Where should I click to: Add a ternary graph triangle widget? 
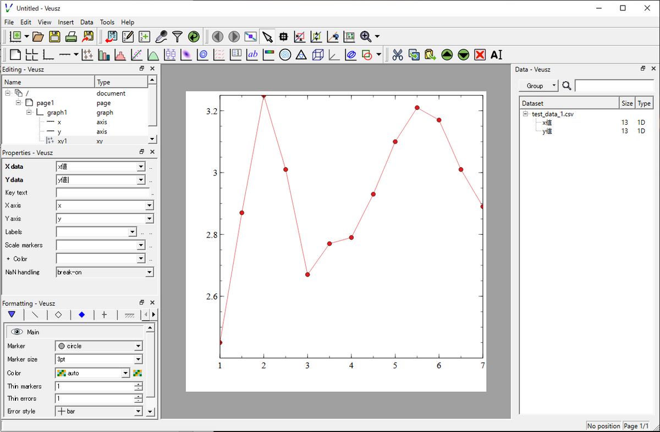(x=301, y=54)
